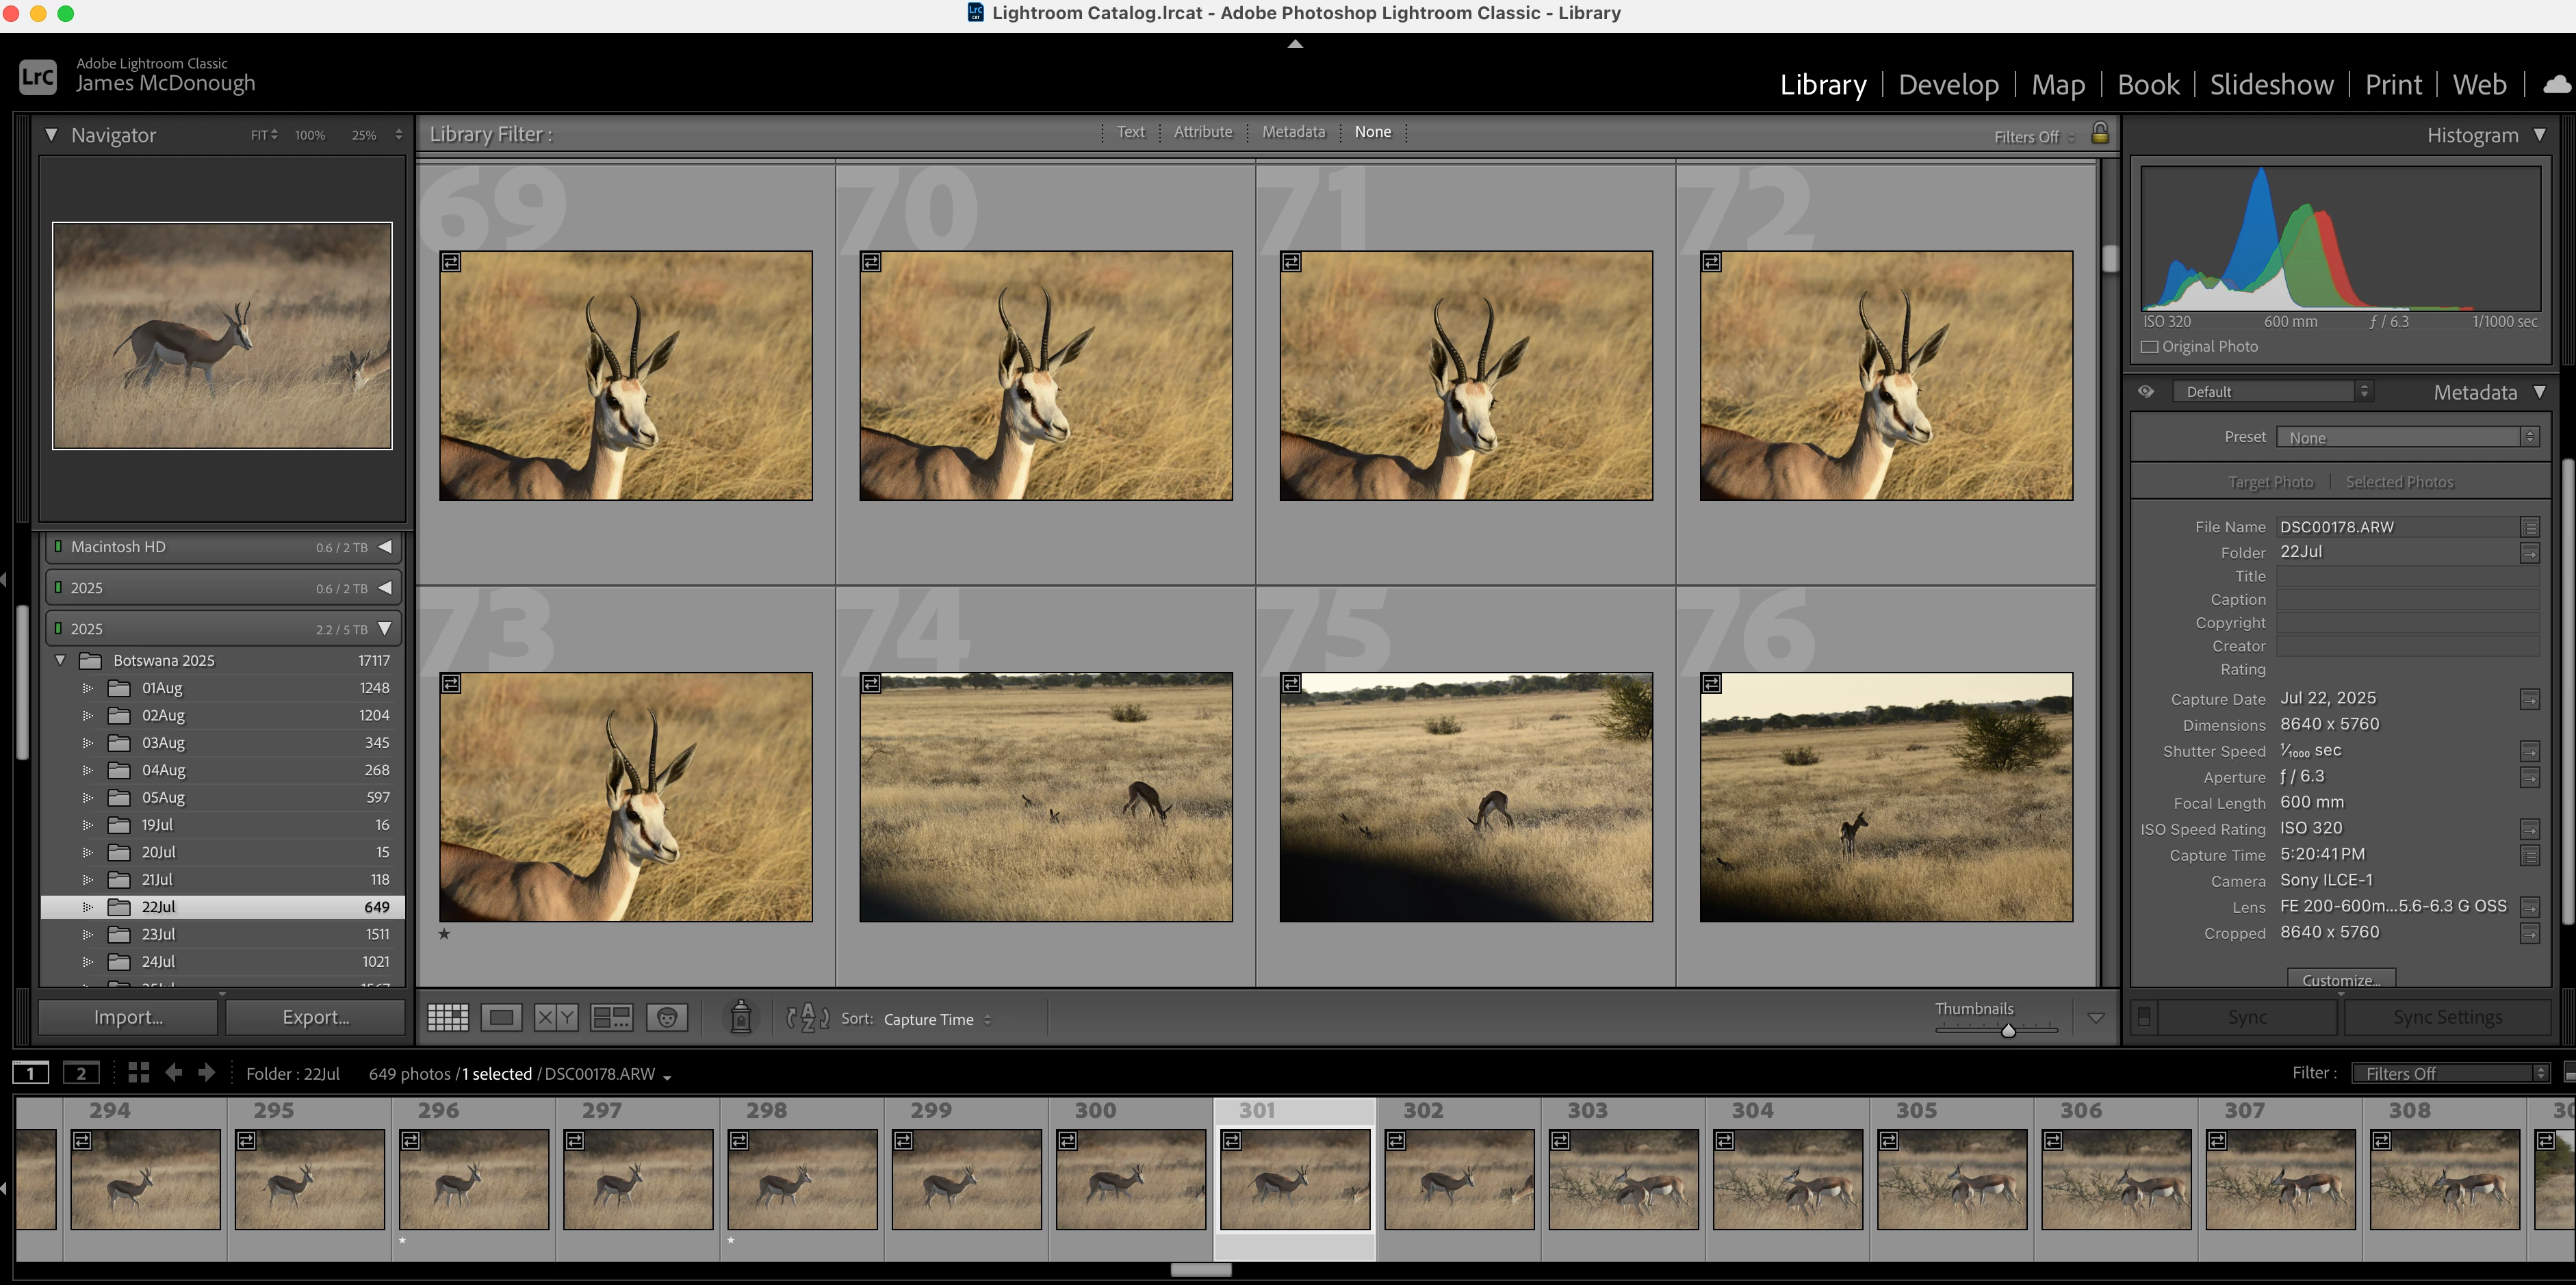Switch to the Develop module
The image size is (2576, 1285).
click(x=1948, y=85)
